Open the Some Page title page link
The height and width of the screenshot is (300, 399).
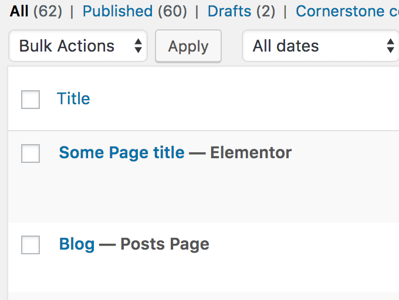click(x=121, y=152)
